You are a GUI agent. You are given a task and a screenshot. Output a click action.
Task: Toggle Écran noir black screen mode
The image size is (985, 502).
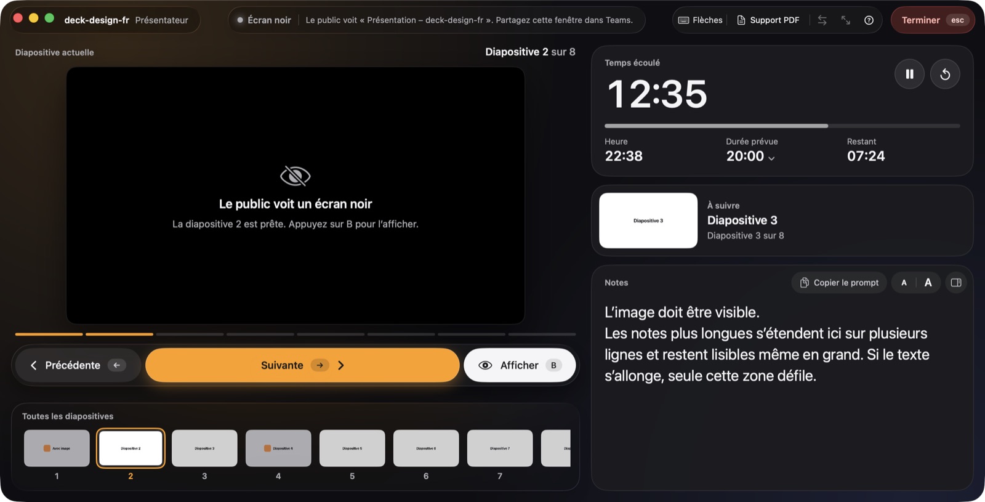coord(264,20)
